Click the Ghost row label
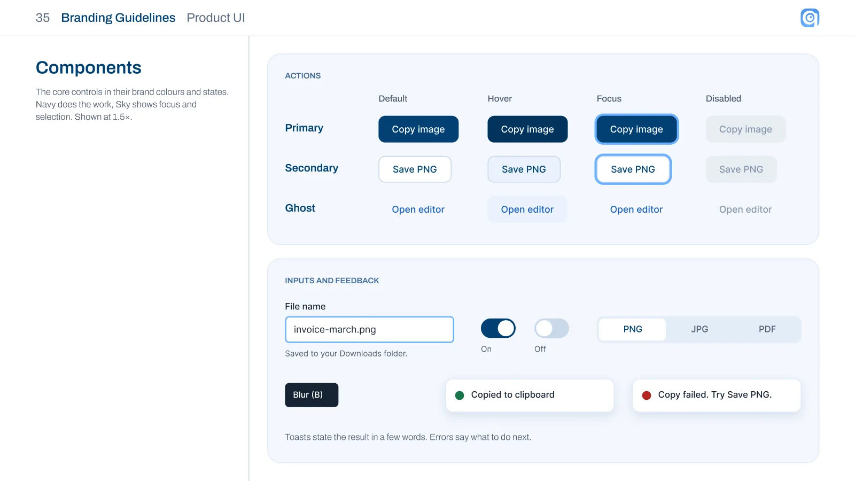 coord(300,208)
